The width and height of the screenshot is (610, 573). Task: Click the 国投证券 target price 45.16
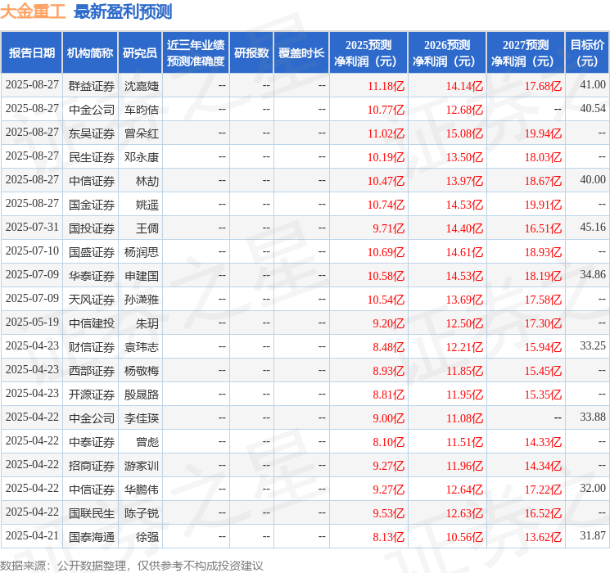pos(592,227)
